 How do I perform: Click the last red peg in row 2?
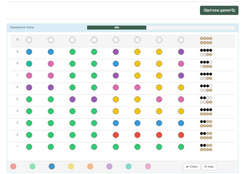coord(181,135)
